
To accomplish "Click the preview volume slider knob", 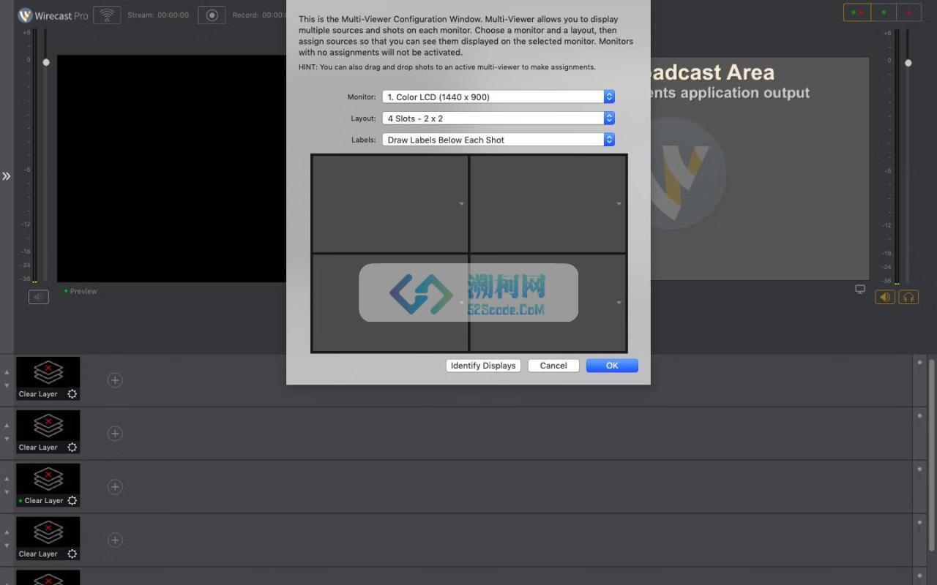I will pos(46,63).
